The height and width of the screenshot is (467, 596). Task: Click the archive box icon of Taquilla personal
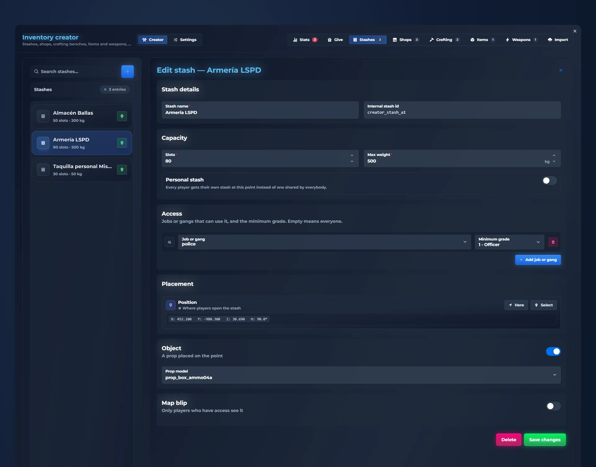(43, 170)
